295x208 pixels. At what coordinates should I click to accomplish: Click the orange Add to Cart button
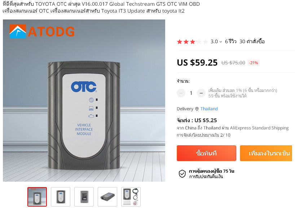(x=266, y=153)
